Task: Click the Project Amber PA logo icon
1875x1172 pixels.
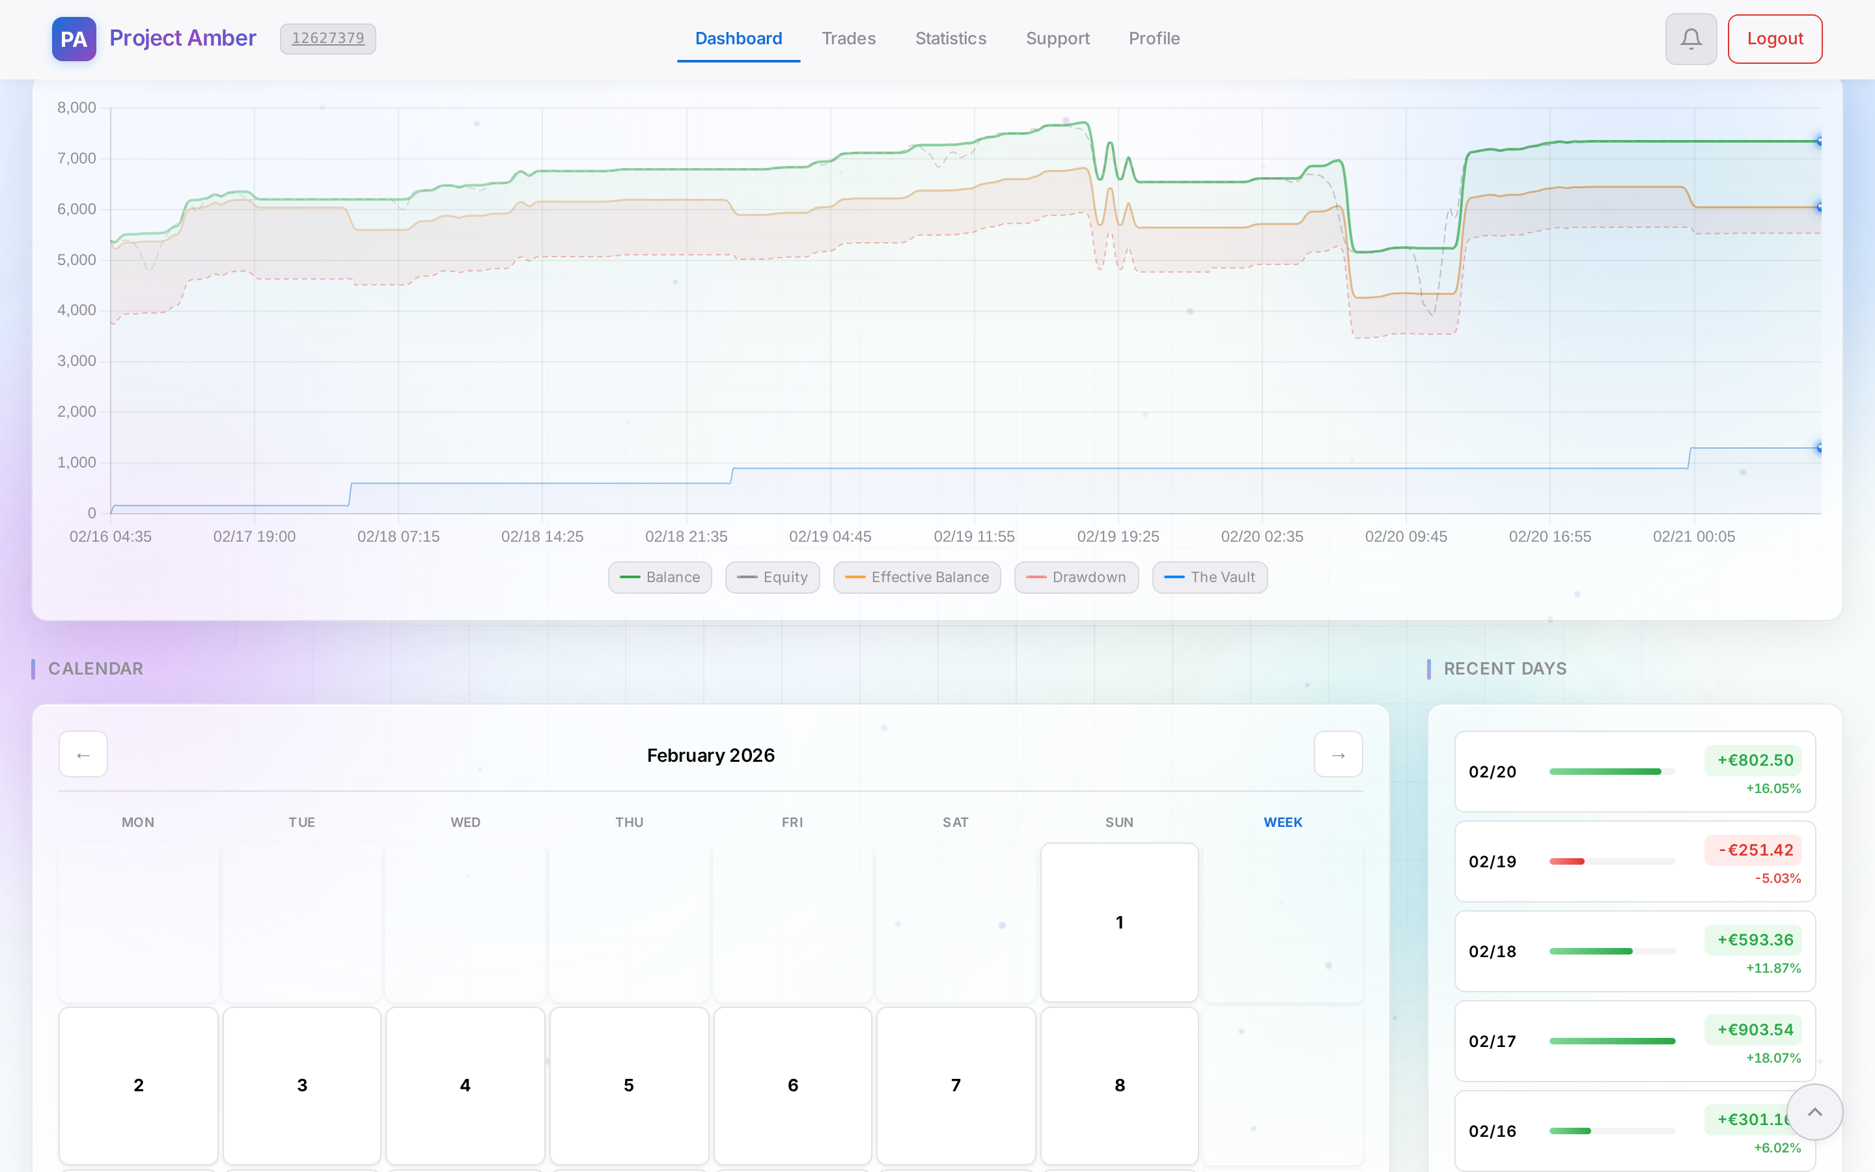Action: click(74, 39)
